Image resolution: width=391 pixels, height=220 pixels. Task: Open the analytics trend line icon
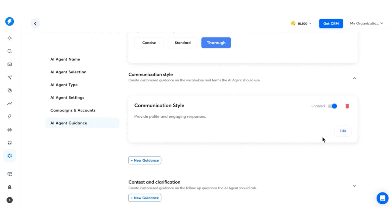pos(10,104)
